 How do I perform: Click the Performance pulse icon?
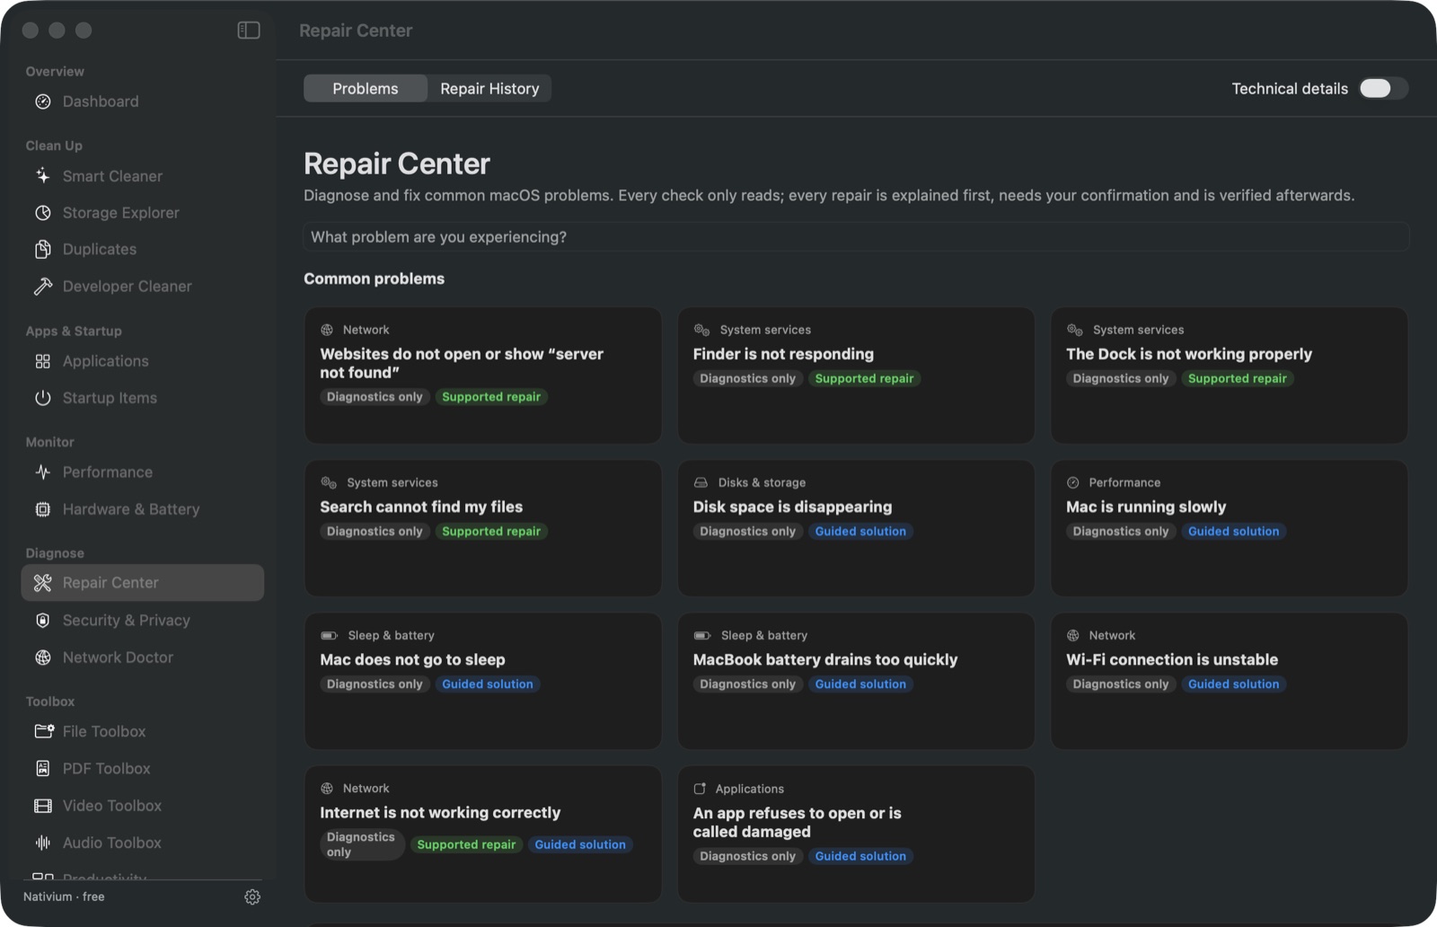42,472
